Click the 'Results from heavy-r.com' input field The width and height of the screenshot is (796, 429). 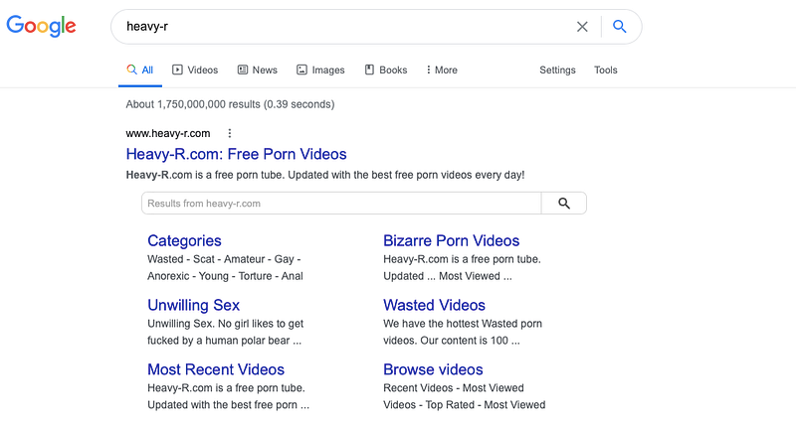[x=341, y=204]
